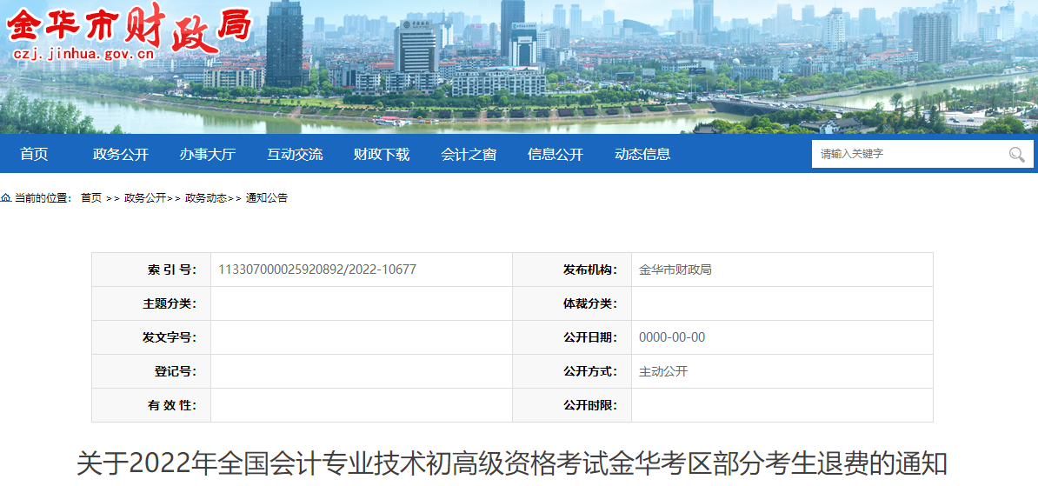This screenshot has height=486, width=1038.
Task: Go to the 政务动态 breadcrumb link
Action: 205,198
